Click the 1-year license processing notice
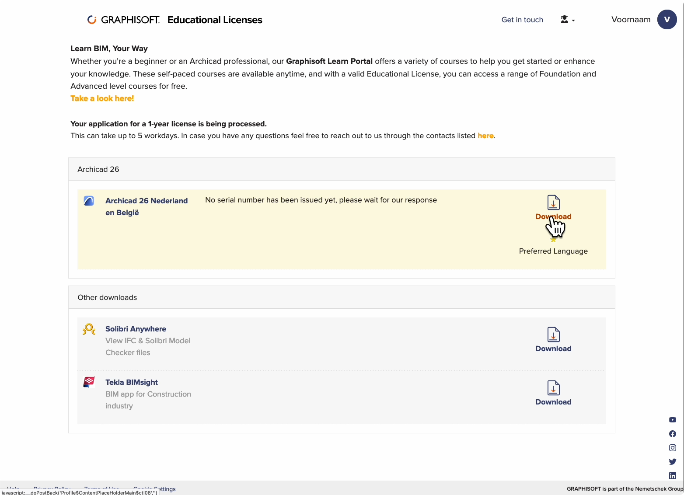 click(168, 124)
